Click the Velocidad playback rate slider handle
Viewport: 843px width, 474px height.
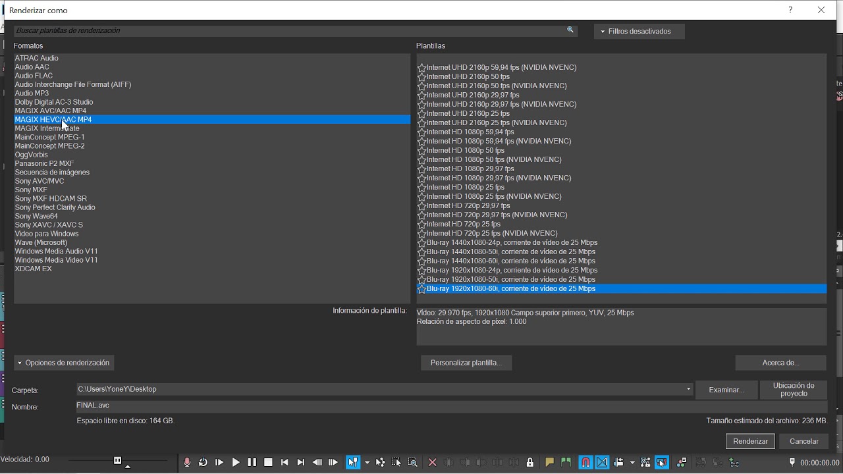point(117,461)
